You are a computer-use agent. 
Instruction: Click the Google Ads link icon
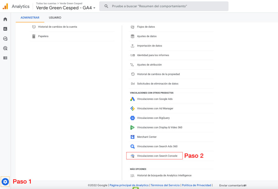132,99
